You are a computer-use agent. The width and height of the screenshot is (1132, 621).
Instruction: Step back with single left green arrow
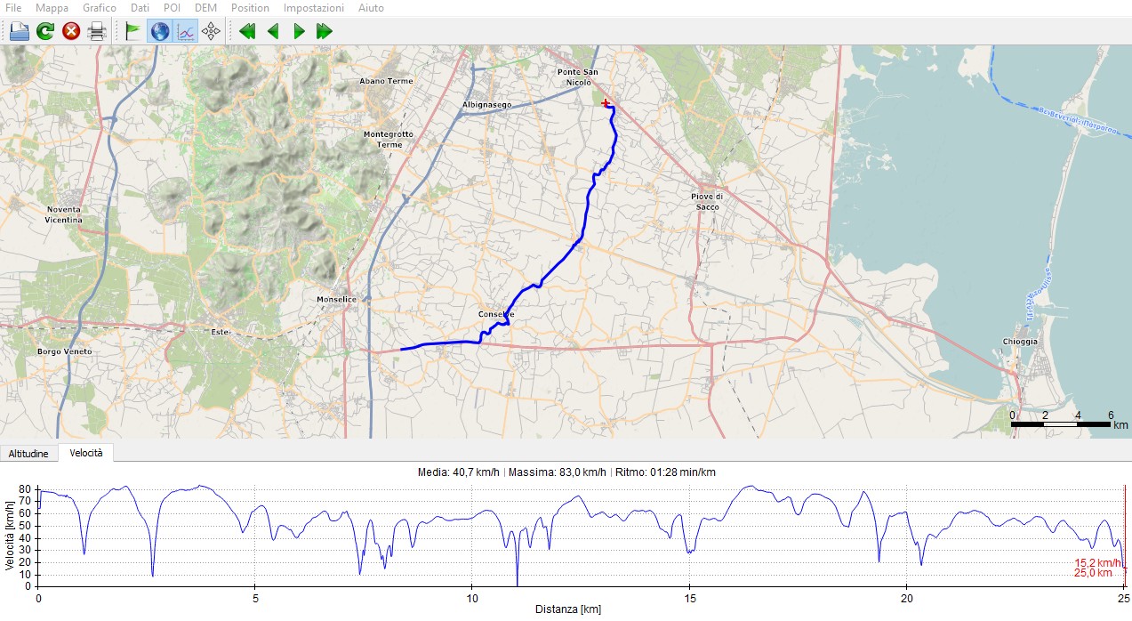click(273, 32)
